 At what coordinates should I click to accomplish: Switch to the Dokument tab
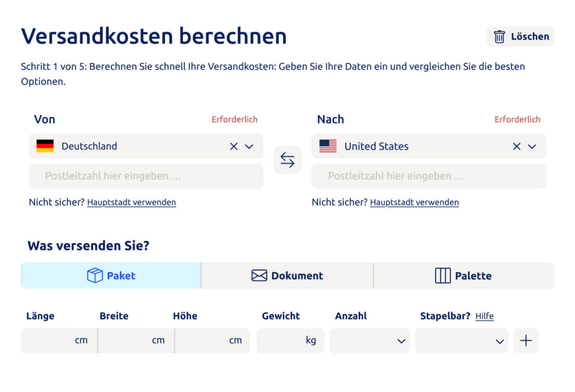[x=286, y=275]
